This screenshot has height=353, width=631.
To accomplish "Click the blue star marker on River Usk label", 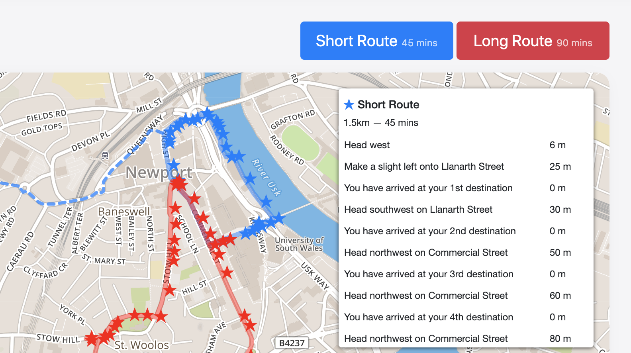I will [250, 178].
